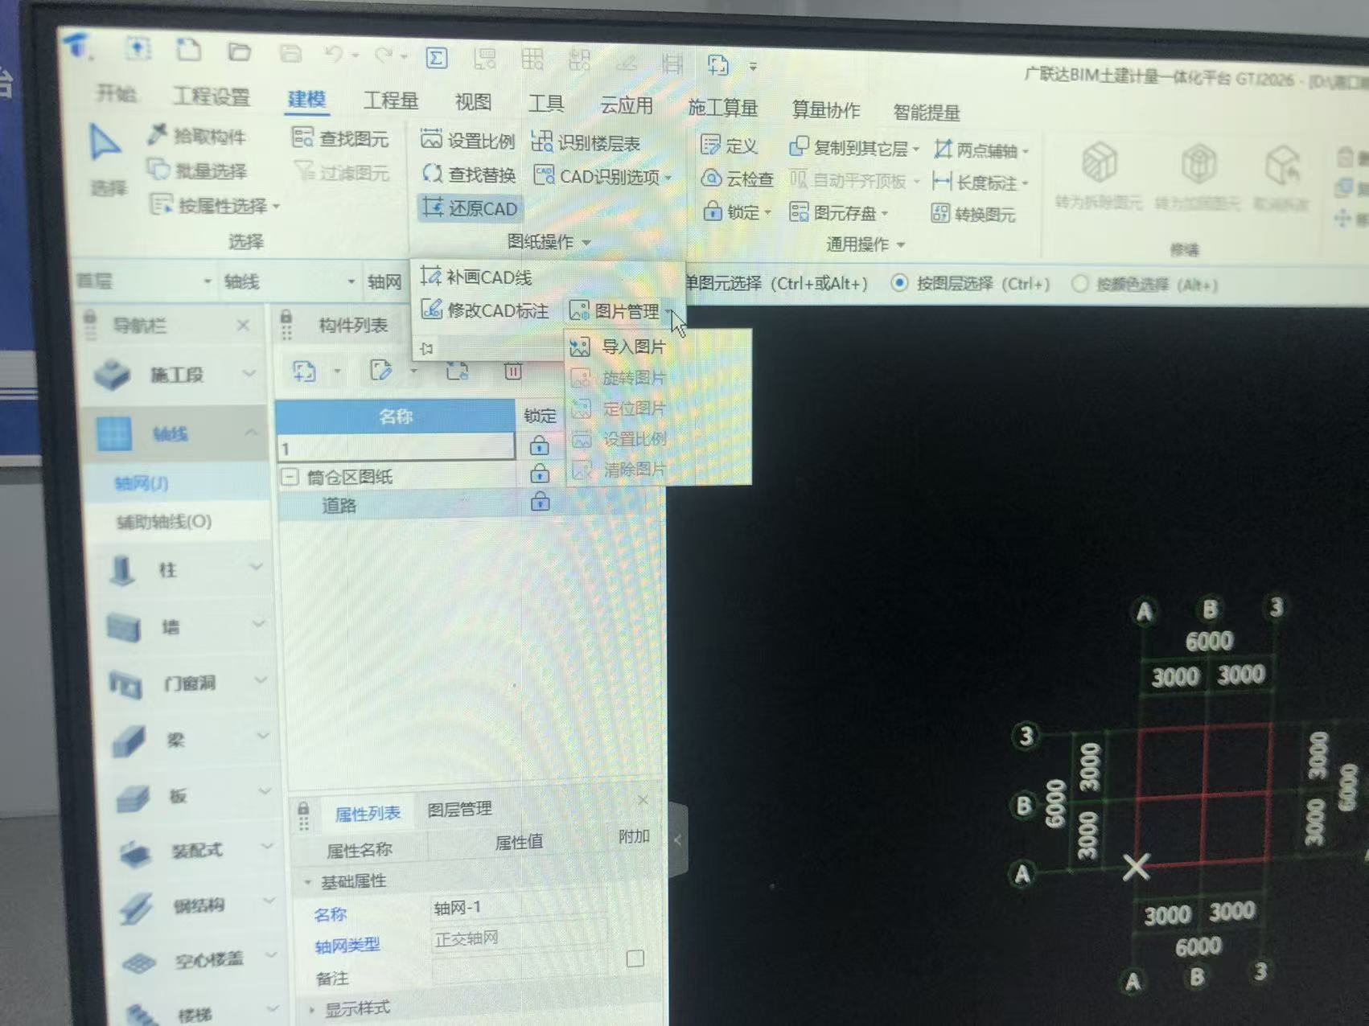
Task: Click 拾取构件 tool
Action: 197,135
